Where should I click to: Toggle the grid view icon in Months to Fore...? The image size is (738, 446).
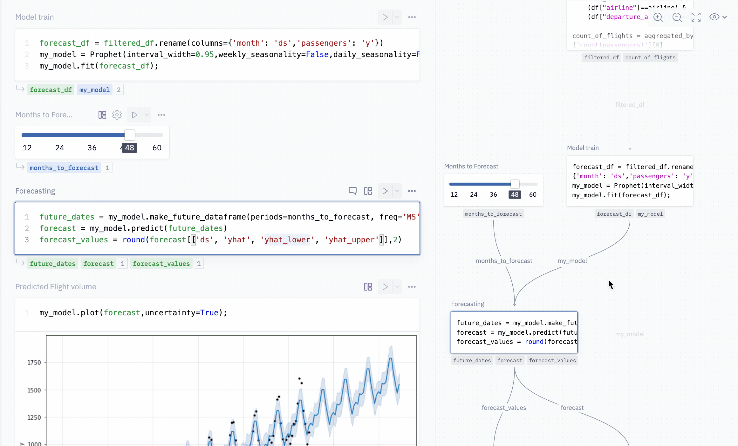[x=102, y=115]
